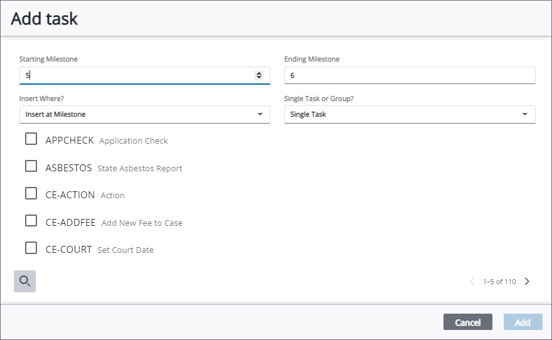This screenshot has width=552, height=340.
Task: Click the ASBESTOS task code text
Action: coord(68,168)
